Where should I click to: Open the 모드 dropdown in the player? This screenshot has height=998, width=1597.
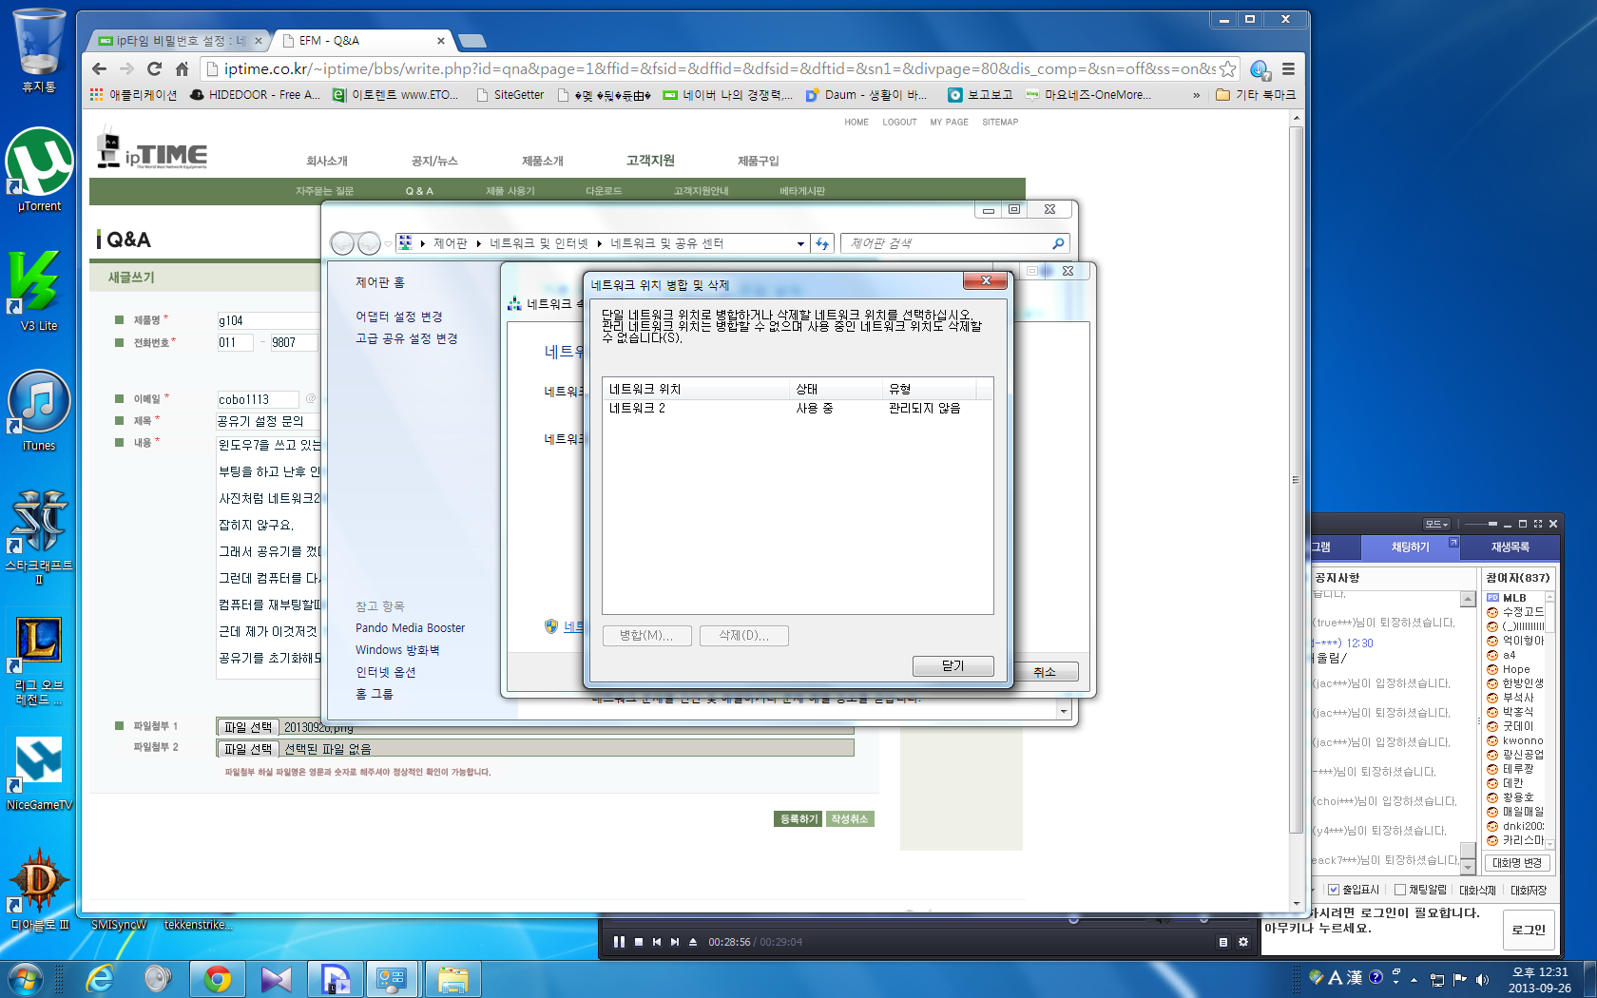pos(1436,524)
